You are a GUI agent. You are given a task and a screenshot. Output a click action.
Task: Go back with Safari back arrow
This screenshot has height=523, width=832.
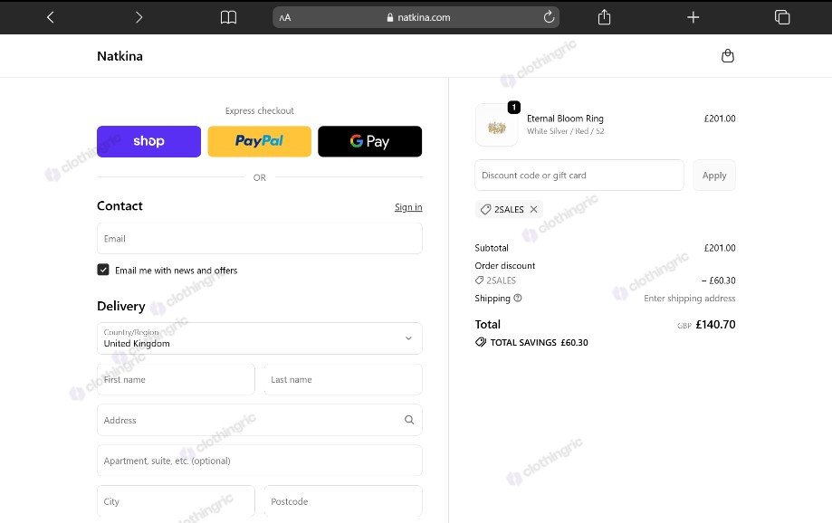click(x=51, y=17)
